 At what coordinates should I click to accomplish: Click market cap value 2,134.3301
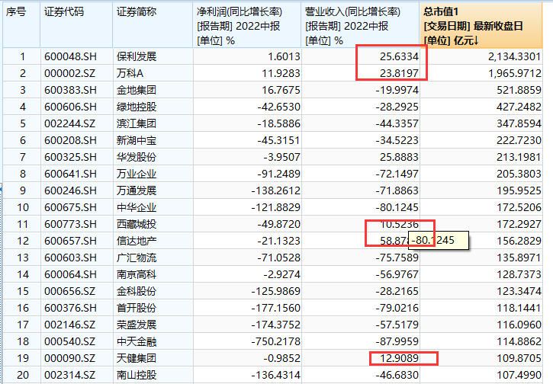(515, 56)
